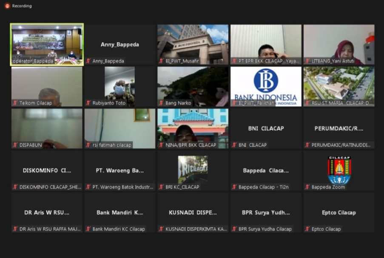Click muted microphone icon next to Bang Narko
384x258 pixels.
point(162,103)
